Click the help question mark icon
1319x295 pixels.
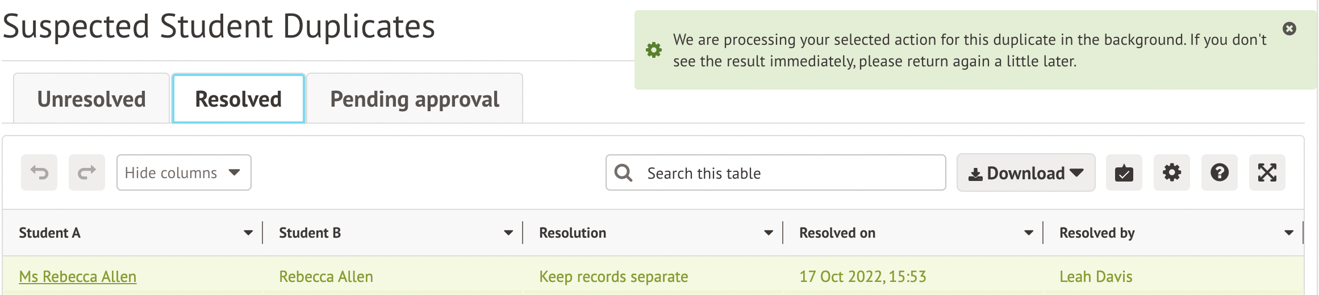pos(1219,172)
